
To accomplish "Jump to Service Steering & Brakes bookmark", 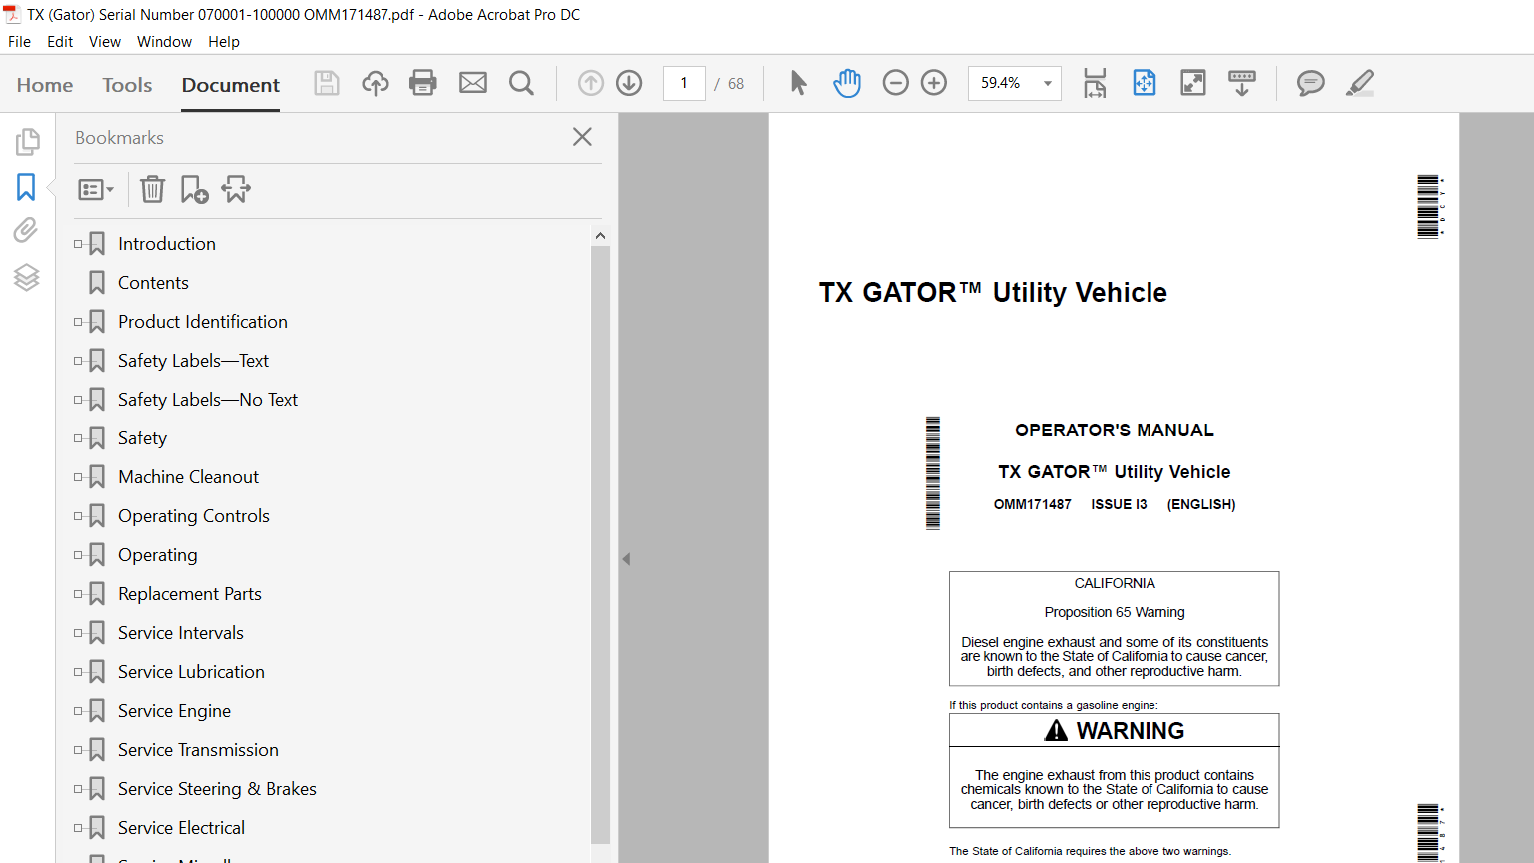I will point(217,789).
